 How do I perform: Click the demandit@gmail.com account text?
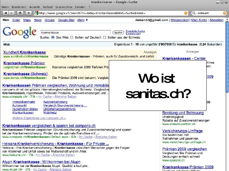coord(152,20)
